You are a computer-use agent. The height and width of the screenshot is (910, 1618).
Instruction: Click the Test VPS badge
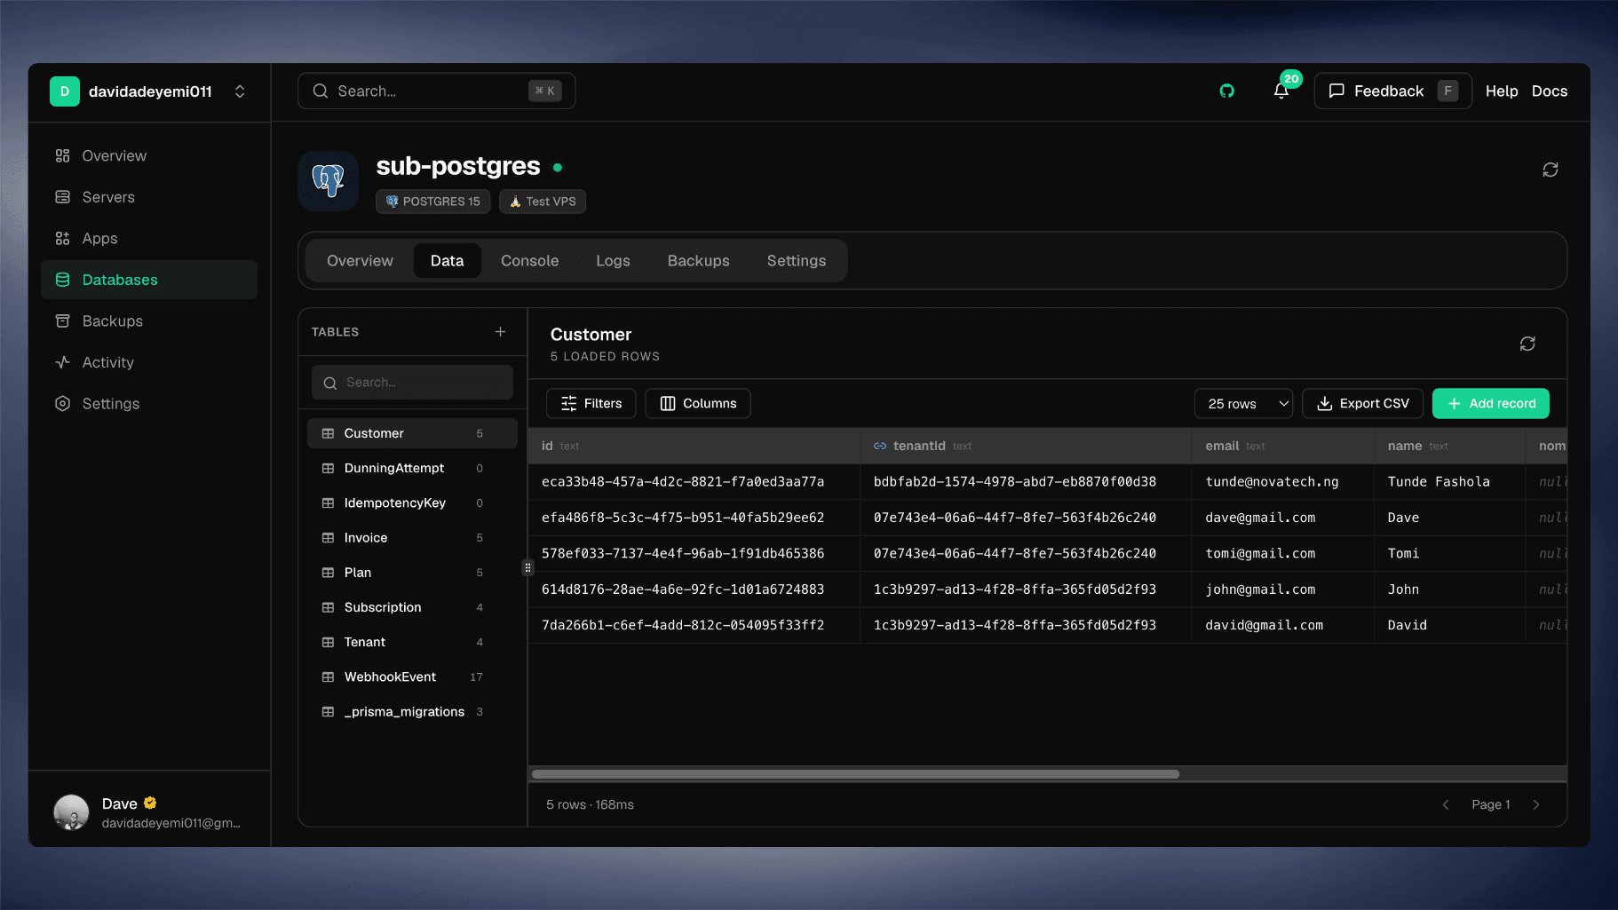coord(543,202)
